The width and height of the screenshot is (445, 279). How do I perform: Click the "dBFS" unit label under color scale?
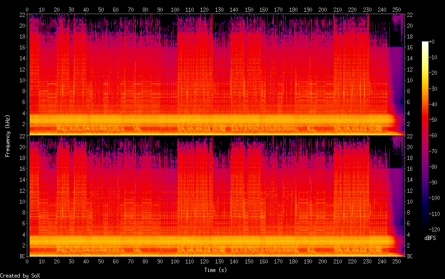429,238
